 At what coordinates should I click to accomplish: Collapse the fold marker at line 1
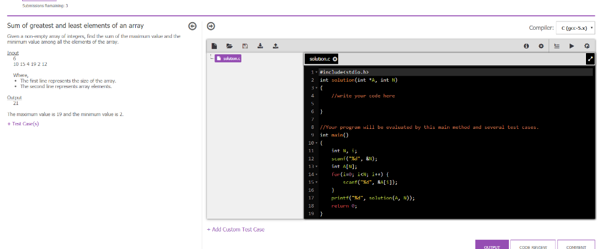[x=317, y=72]
